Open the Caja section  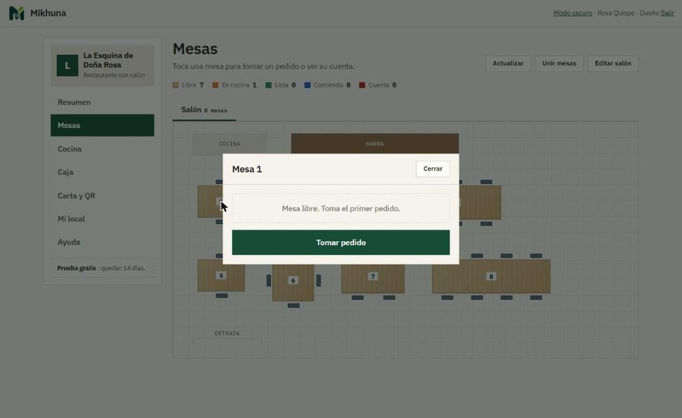point(102,172)
